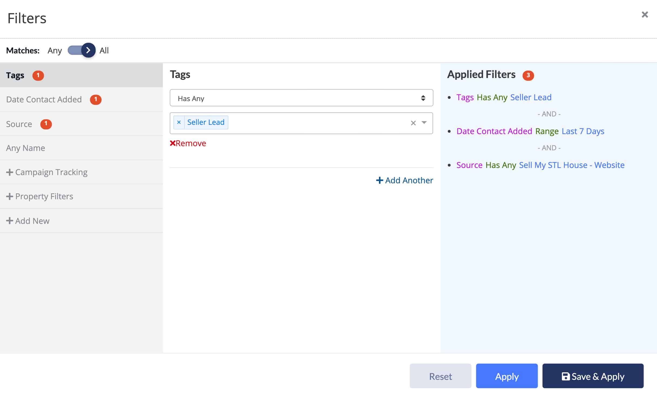The width and height of the screenshot is (657, 397).
Task: Click the Remove filter link
Action: click(x=188, y=143)
